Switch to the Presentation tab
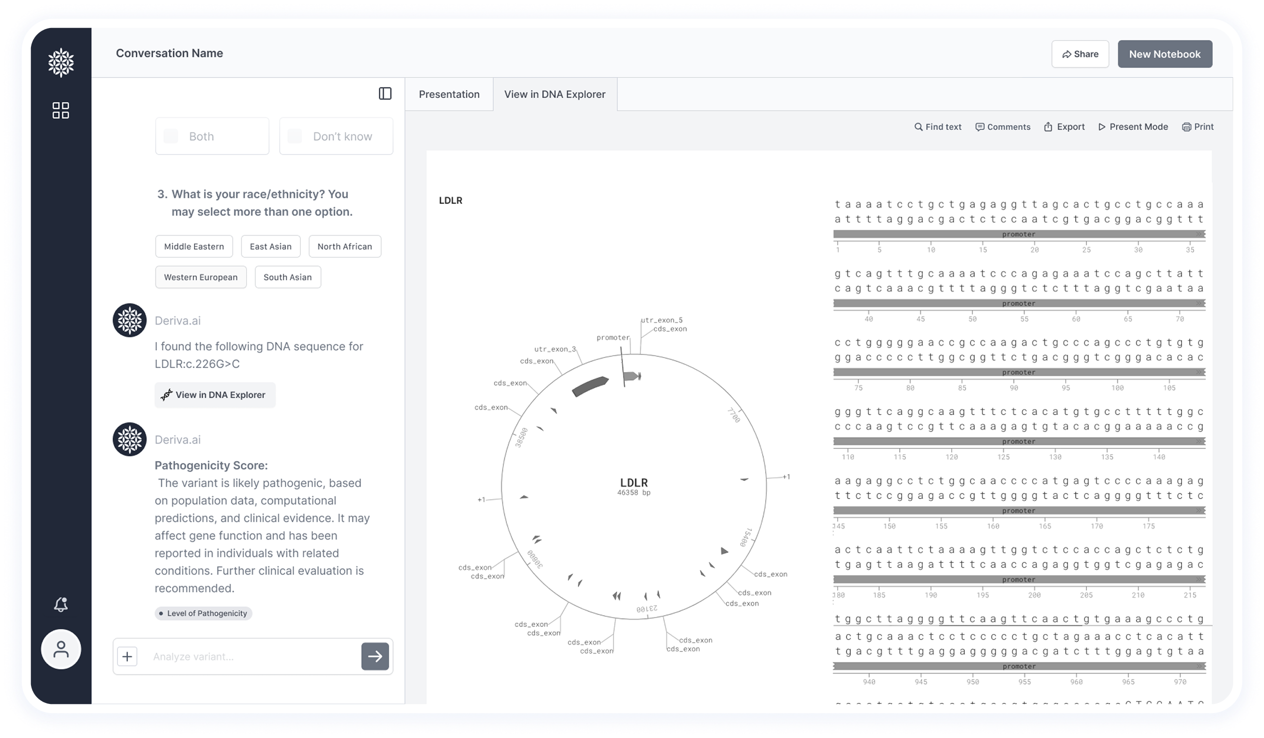Viewport: 1264px width, 738px height. pos(449,94)
